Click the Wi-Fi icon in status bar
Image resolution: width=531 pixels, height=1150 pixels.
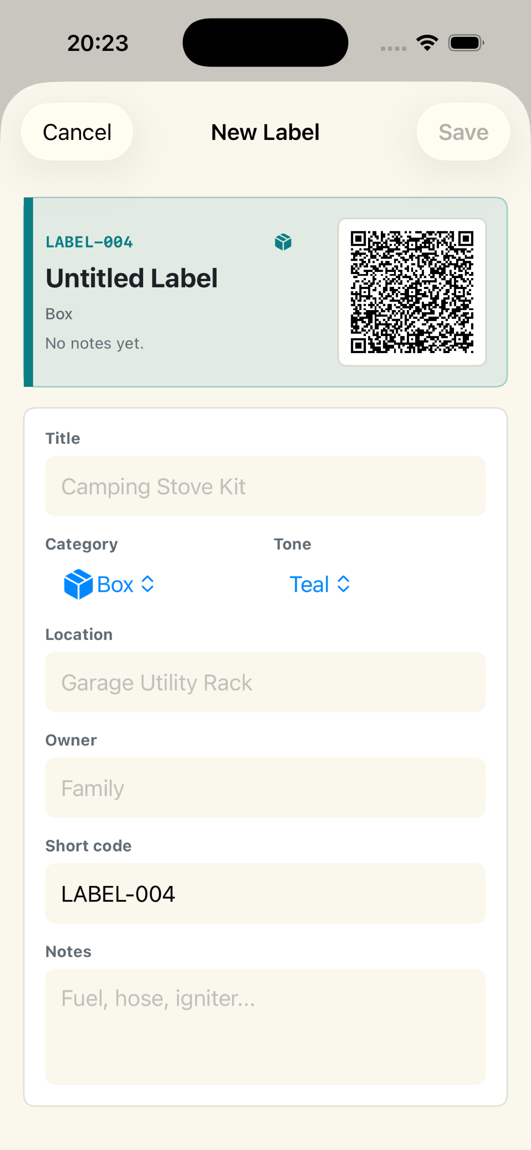[427, 43]
